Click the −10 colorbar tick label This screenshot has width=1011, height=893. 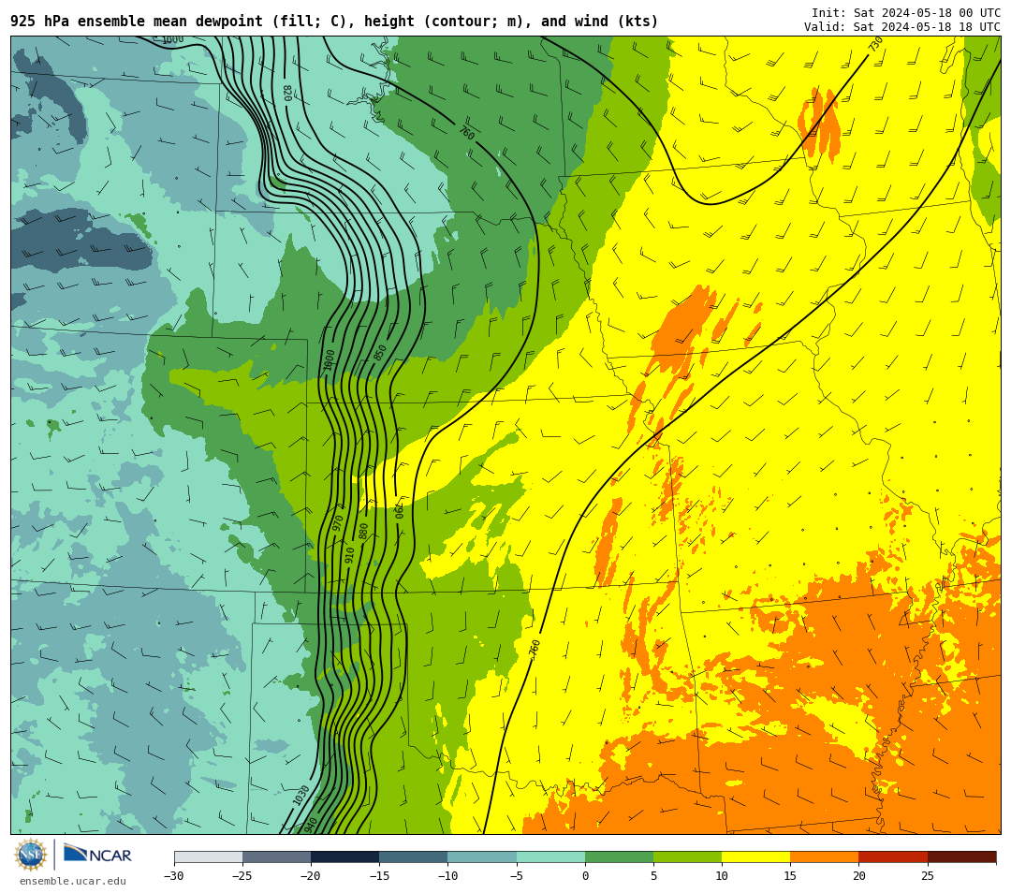[x=448, y=875]
